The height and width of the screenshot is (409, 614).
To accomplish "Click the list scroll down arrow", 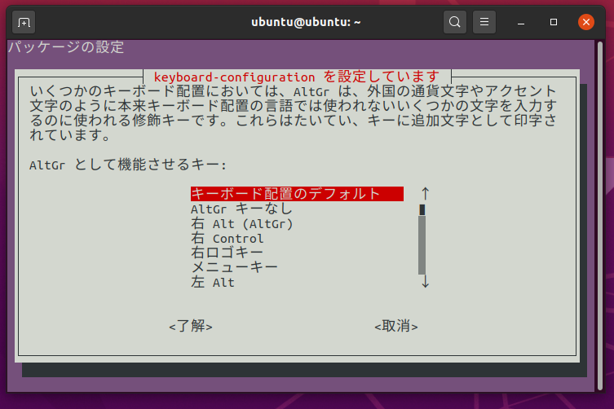I will coord(426,282).
